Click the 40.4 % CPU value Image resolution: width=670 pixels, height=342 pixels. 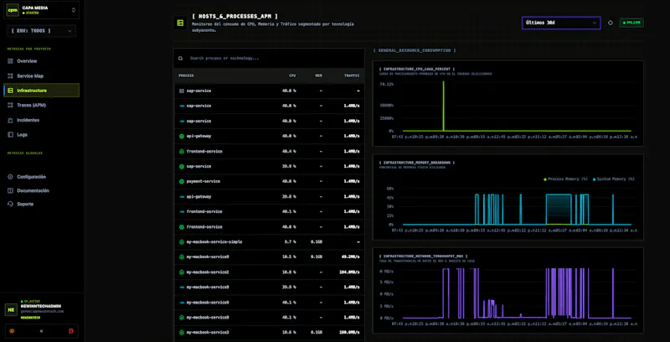click(x=289, y=152)
